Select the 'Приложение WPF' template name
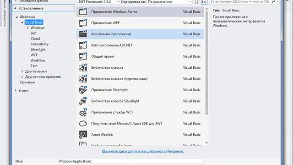This screenshot has width=293, height=165. (x=105, y=23)
